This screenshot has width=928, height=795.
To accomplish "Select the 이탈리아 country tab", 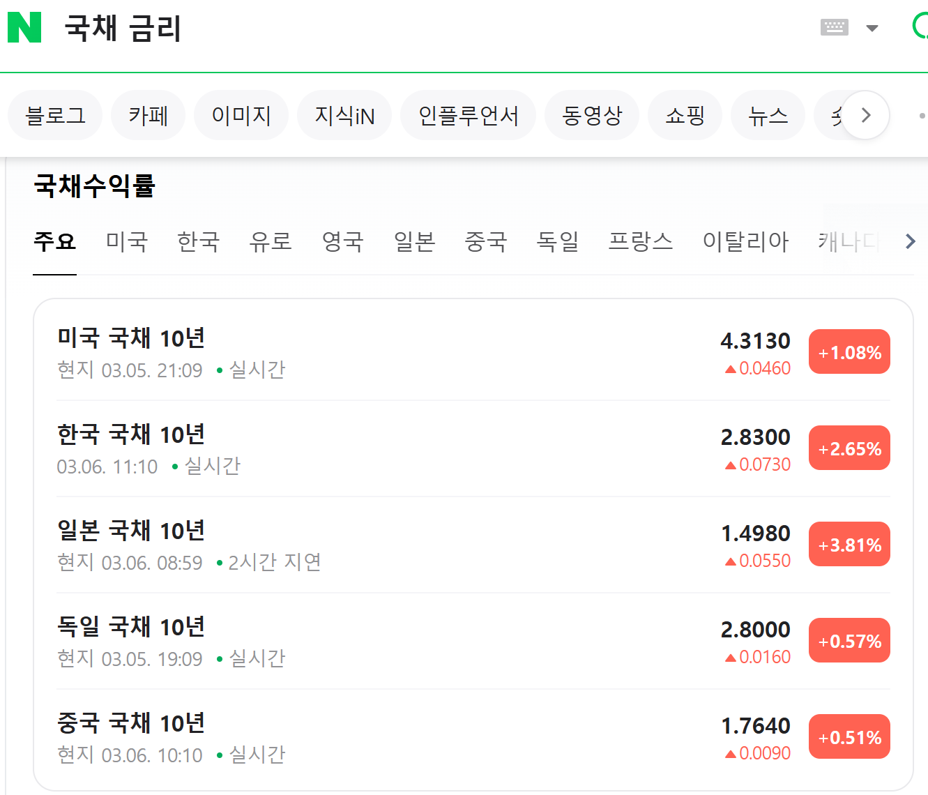I will pos(745,241).
